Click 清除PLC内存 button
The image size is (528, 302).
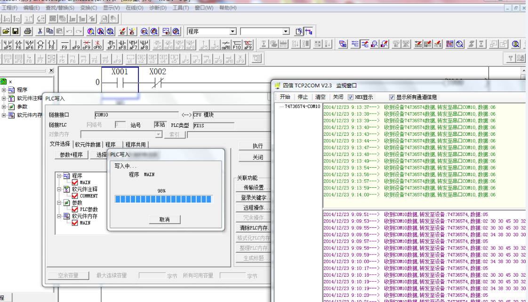[255, 228]
